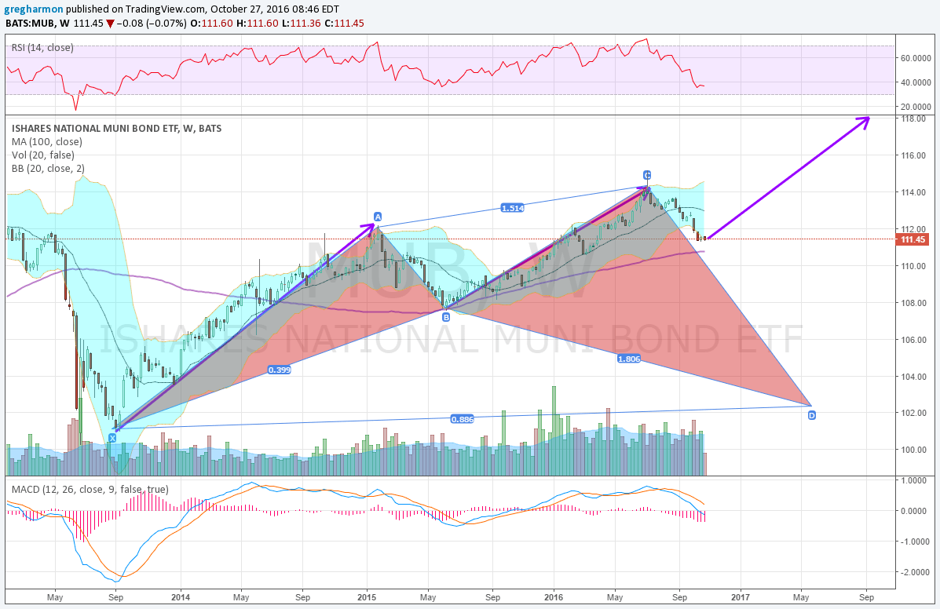Image resolution: width=940 pixels, height=609 pixels.
Task: Click the BB (20, close, 2) indicator label
Action: click(49, 168)
